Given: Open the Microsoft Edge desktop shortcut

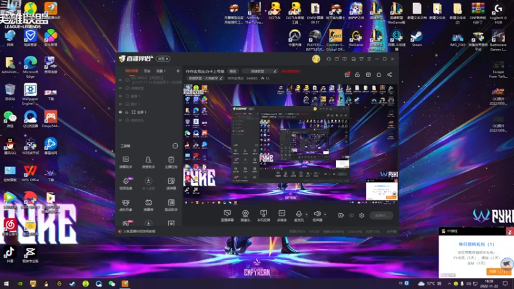Looking at the screenshot, I should 30,67.
